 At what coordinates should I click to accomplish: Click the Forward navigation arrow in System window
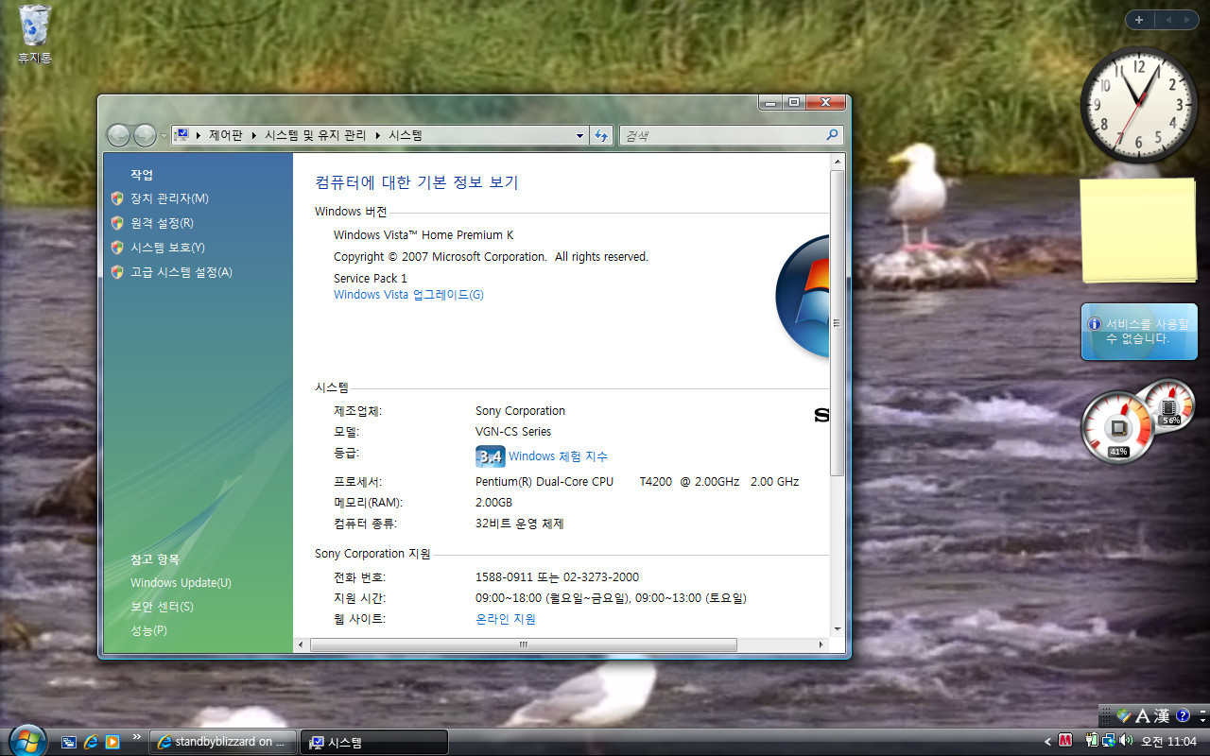pyautogui.click(x=145, y=135)
